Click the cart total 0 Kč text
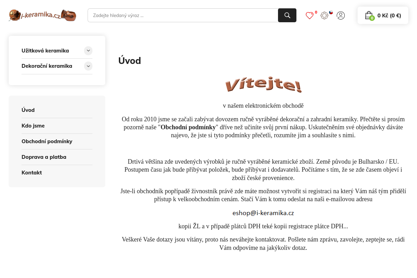 389,15
